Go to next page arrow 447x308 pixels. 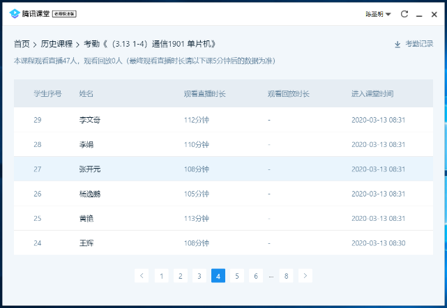[305, 276]
